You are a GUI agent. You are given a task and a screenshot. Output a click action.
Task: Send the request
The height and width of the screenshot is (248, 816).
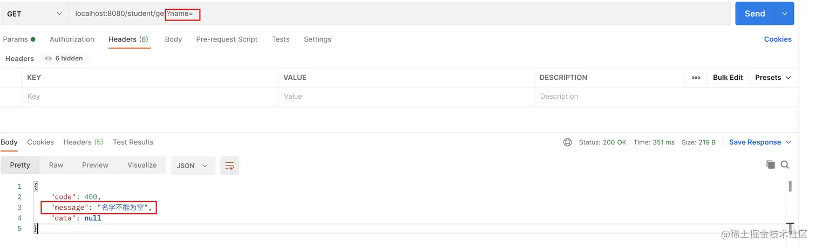click(755, 13)
